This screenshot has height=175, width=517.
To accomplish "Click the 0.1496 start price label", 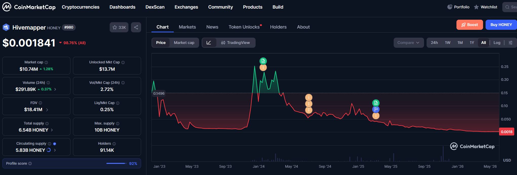I will 159,93.
